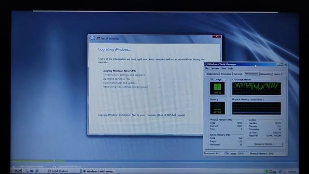This screenshot has width=309, height=174.
Task: Click the Install Windows title bar icon
Action: [x=98, y=39]
